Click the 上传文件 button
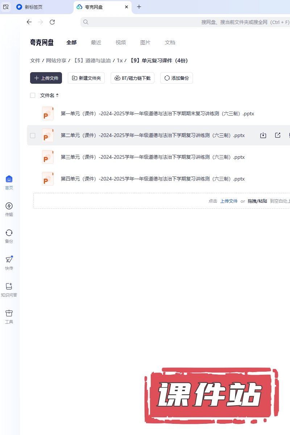The width and height of the screenshot is (290, 435). pos(46,78)
